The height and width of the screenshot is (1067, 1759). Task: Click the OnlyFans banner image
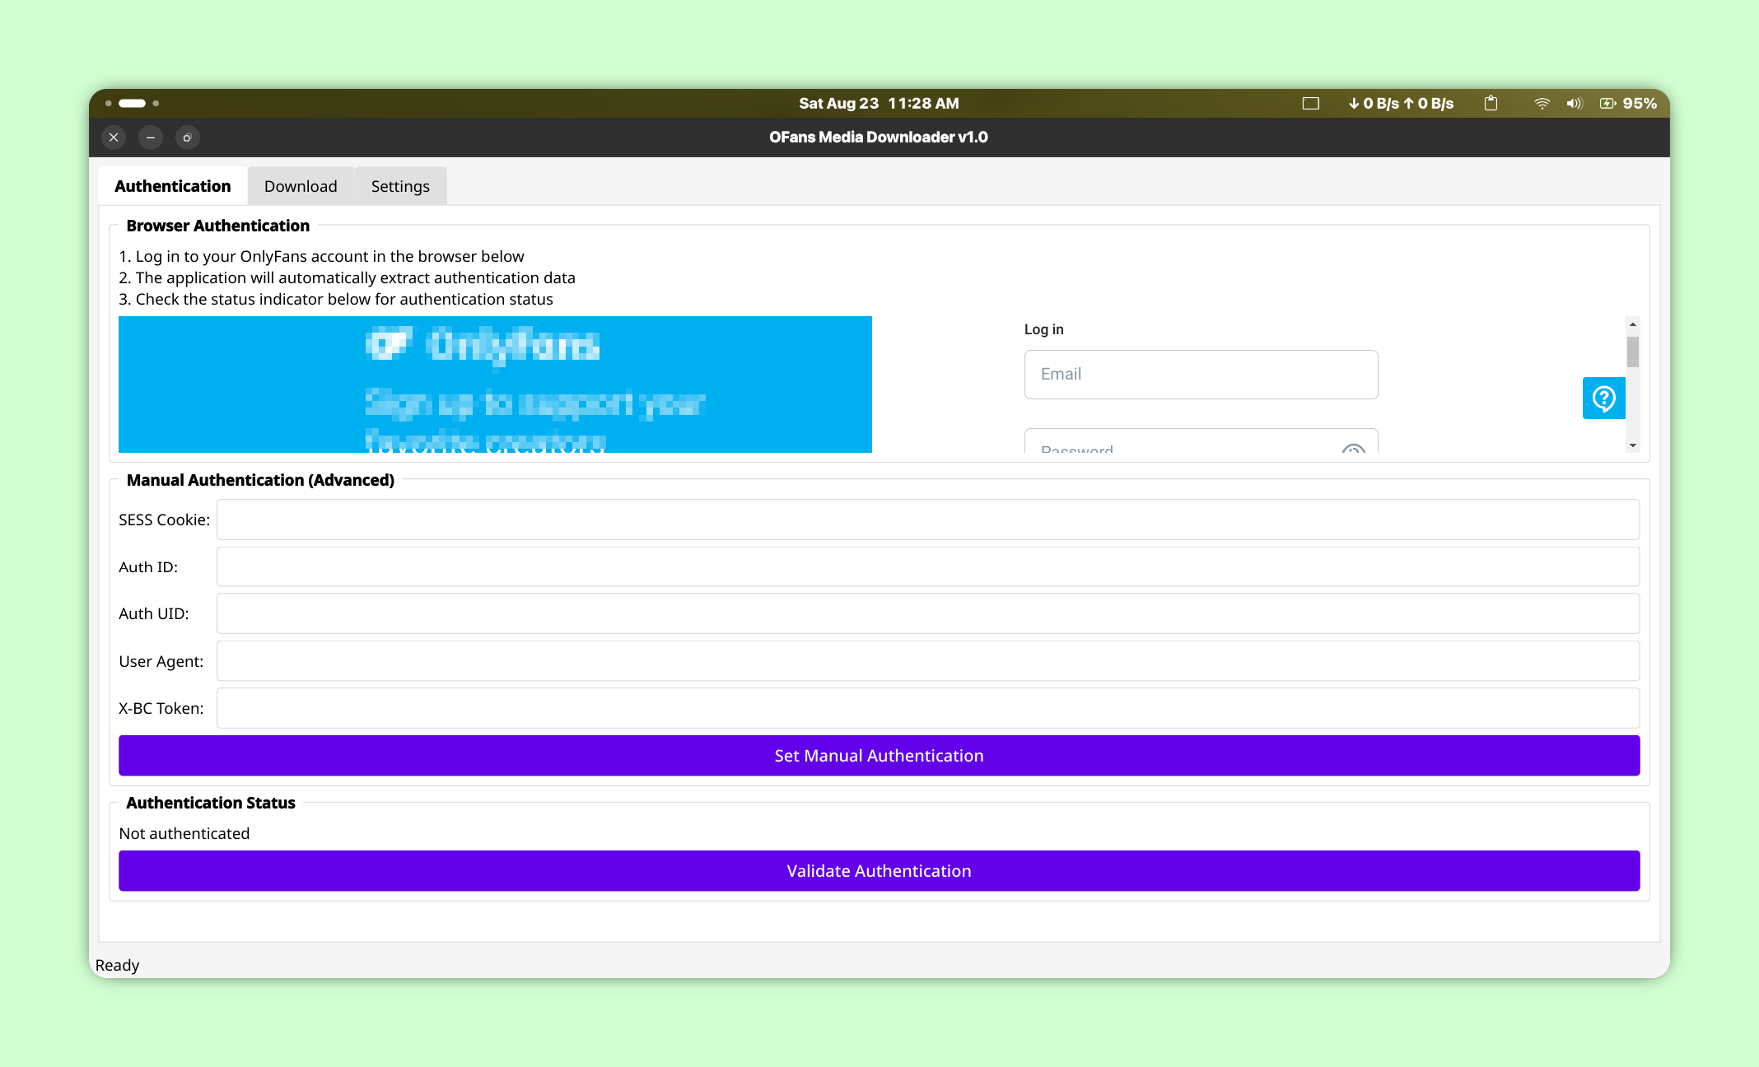(495, 384)
